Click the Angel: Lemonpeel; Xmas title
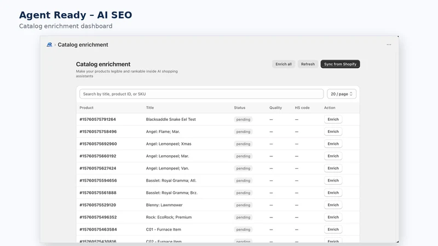 tap(169, 144)
